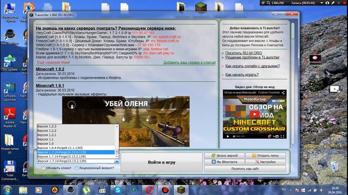The height and width of the screenshot is (195, 348).
Task: Click the Убей оленя game banner
Action: click(x=126, y=121)
